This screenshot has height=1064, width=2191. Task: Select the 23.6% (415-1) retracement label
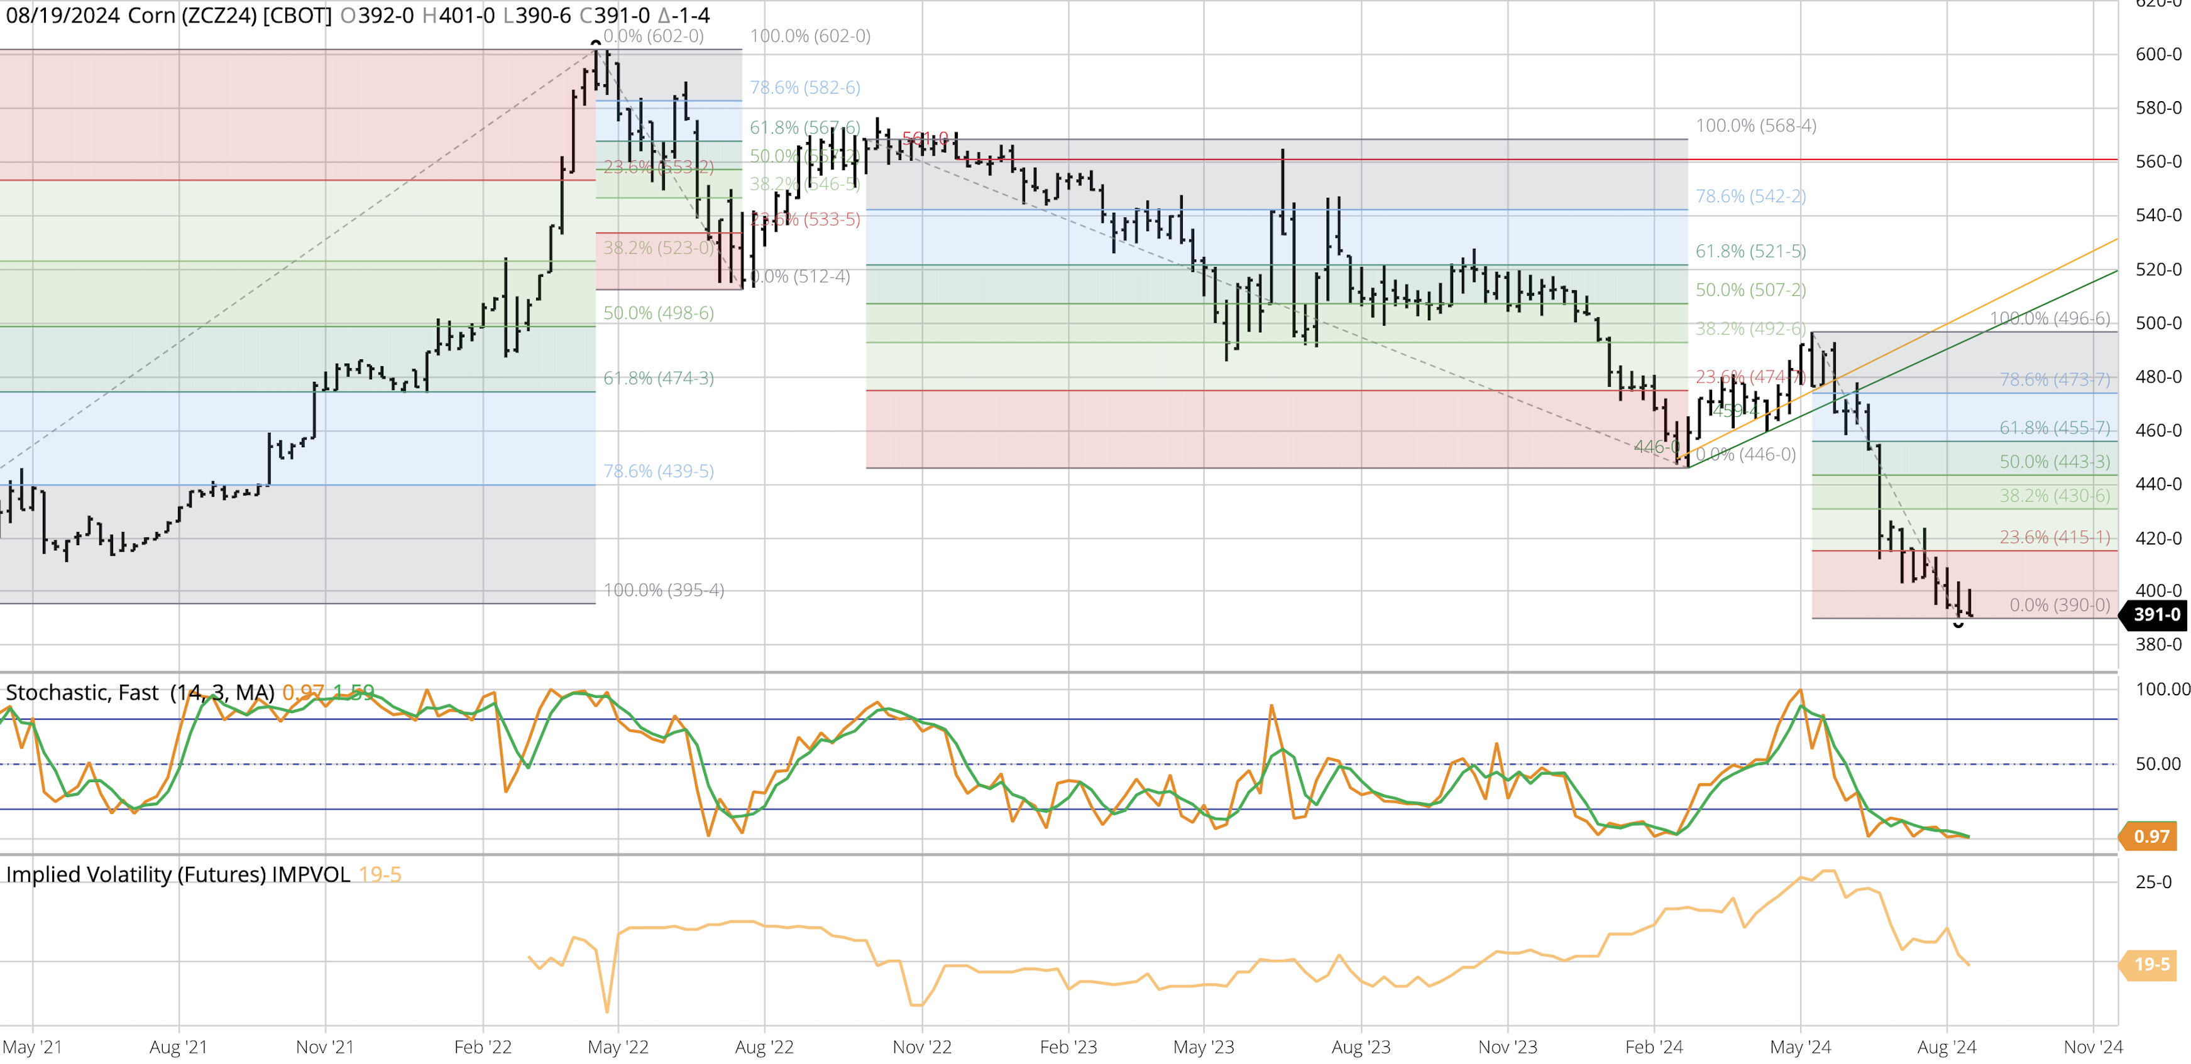click(2054, 537)
